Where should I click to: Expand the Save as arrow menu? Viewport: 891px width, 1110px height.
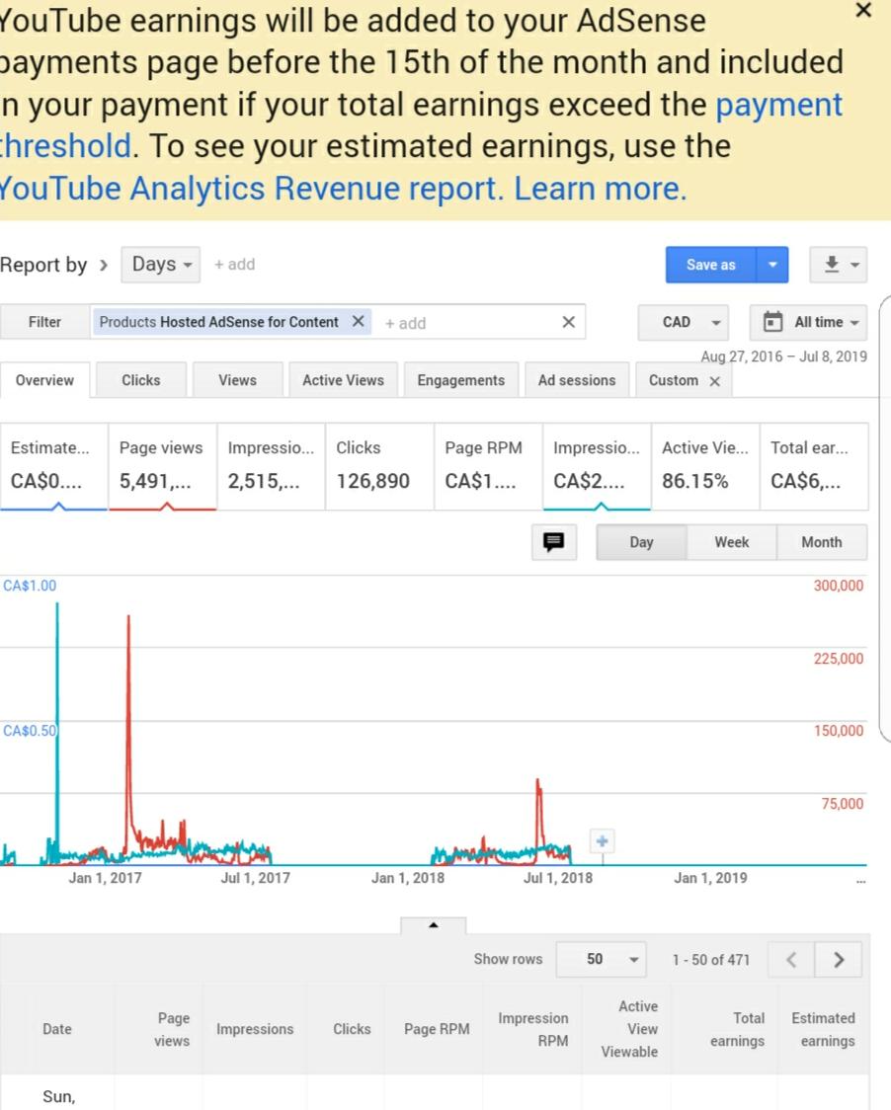[772, 265]
